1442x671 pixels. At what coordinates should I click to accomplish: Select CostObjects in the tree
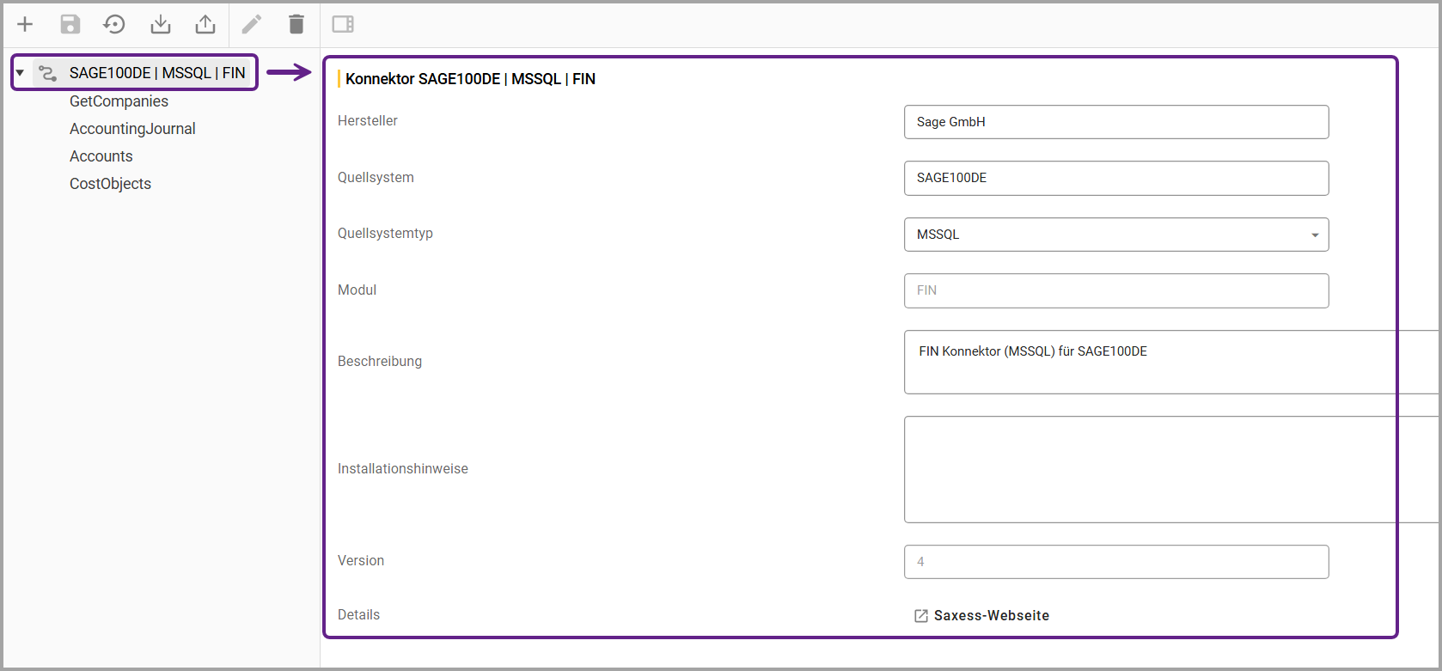point(110,184)
